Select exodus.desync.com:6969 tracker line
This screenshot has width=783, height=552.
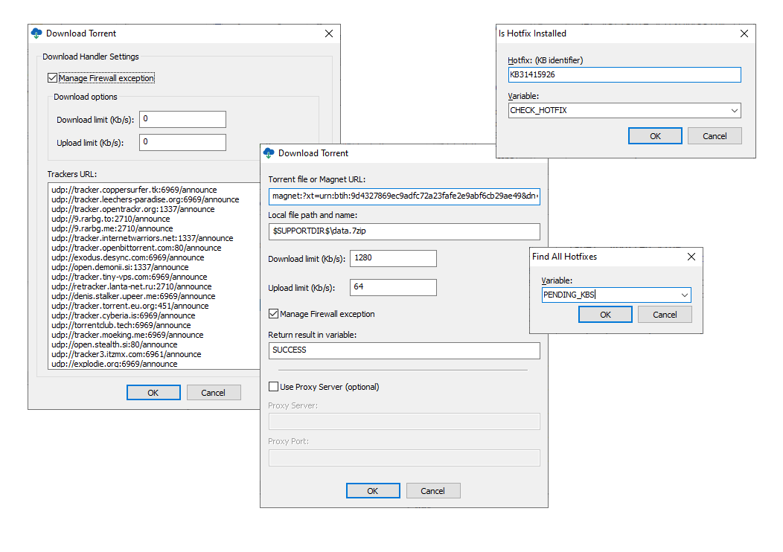coord(128,257)
